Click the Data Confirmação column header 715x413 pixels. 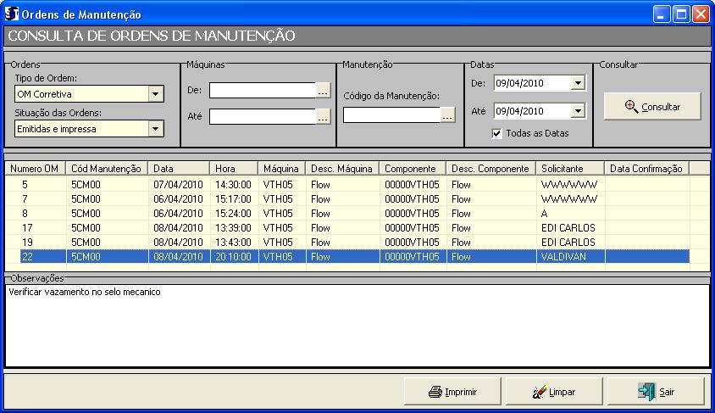(x=646, y=169)
